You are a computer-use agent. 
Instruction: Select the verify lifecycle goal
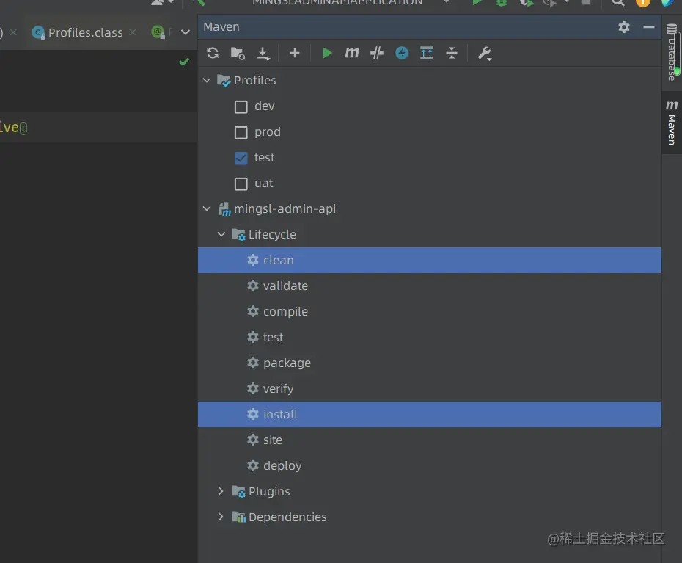click(429, 389)
